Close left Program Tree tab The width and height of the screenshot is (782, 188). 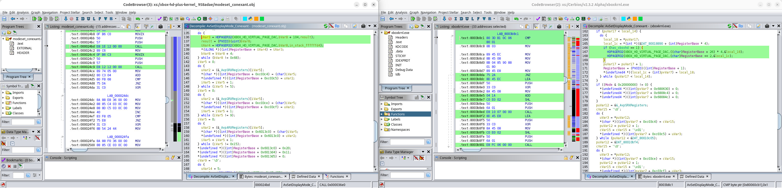29,77
